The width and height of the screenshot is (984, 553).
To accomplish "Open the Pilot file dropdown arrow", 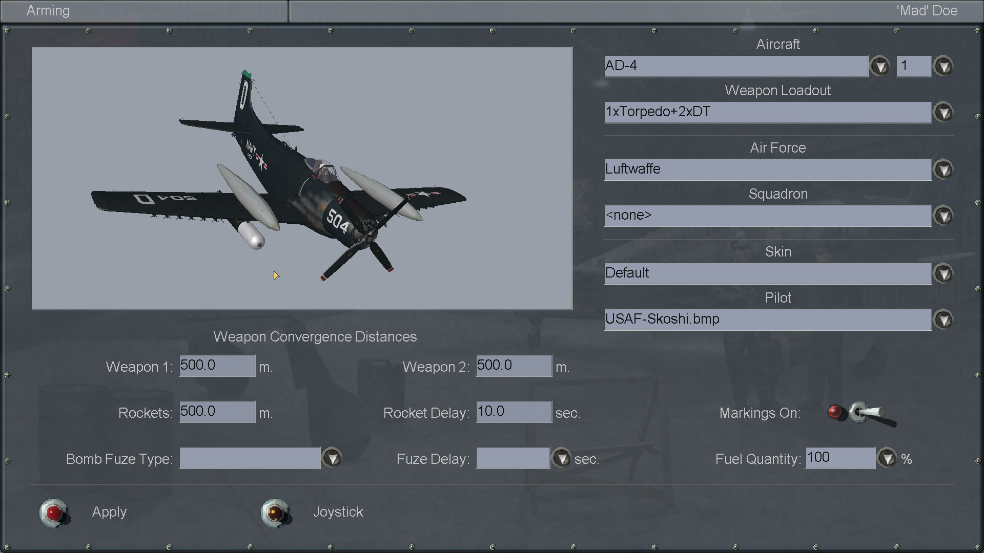I will (944, 320).
